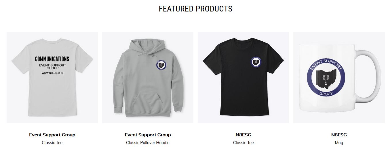The height and width of the screenshot is (149, 392).
Task: Open Event Support Group title above Classic Tee
Action: (52, 135)
